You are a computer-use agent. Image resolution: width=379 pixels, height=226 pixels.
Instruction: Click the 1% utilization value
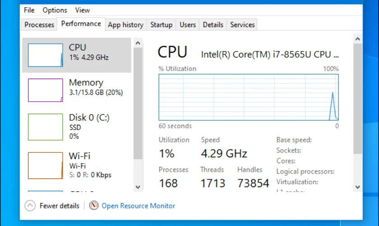coord(166,153)
